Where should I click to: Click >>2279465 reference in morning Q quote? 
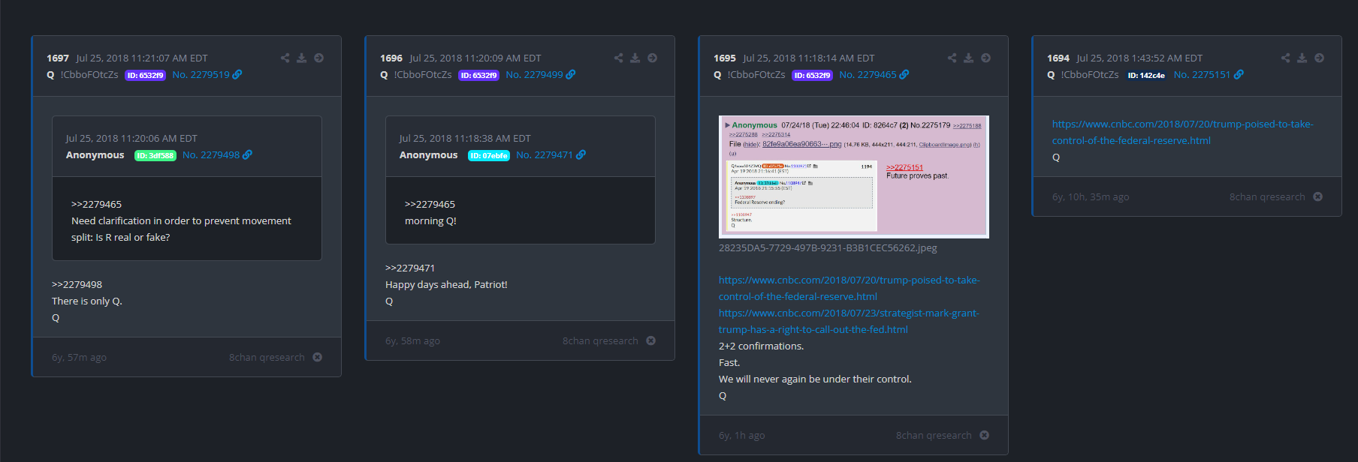pyautogui.click(x=430, y=204)
